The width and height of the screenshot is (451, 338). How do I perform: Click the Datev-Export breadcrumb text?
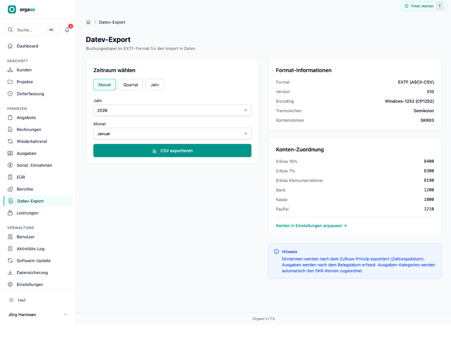point(112,22)
